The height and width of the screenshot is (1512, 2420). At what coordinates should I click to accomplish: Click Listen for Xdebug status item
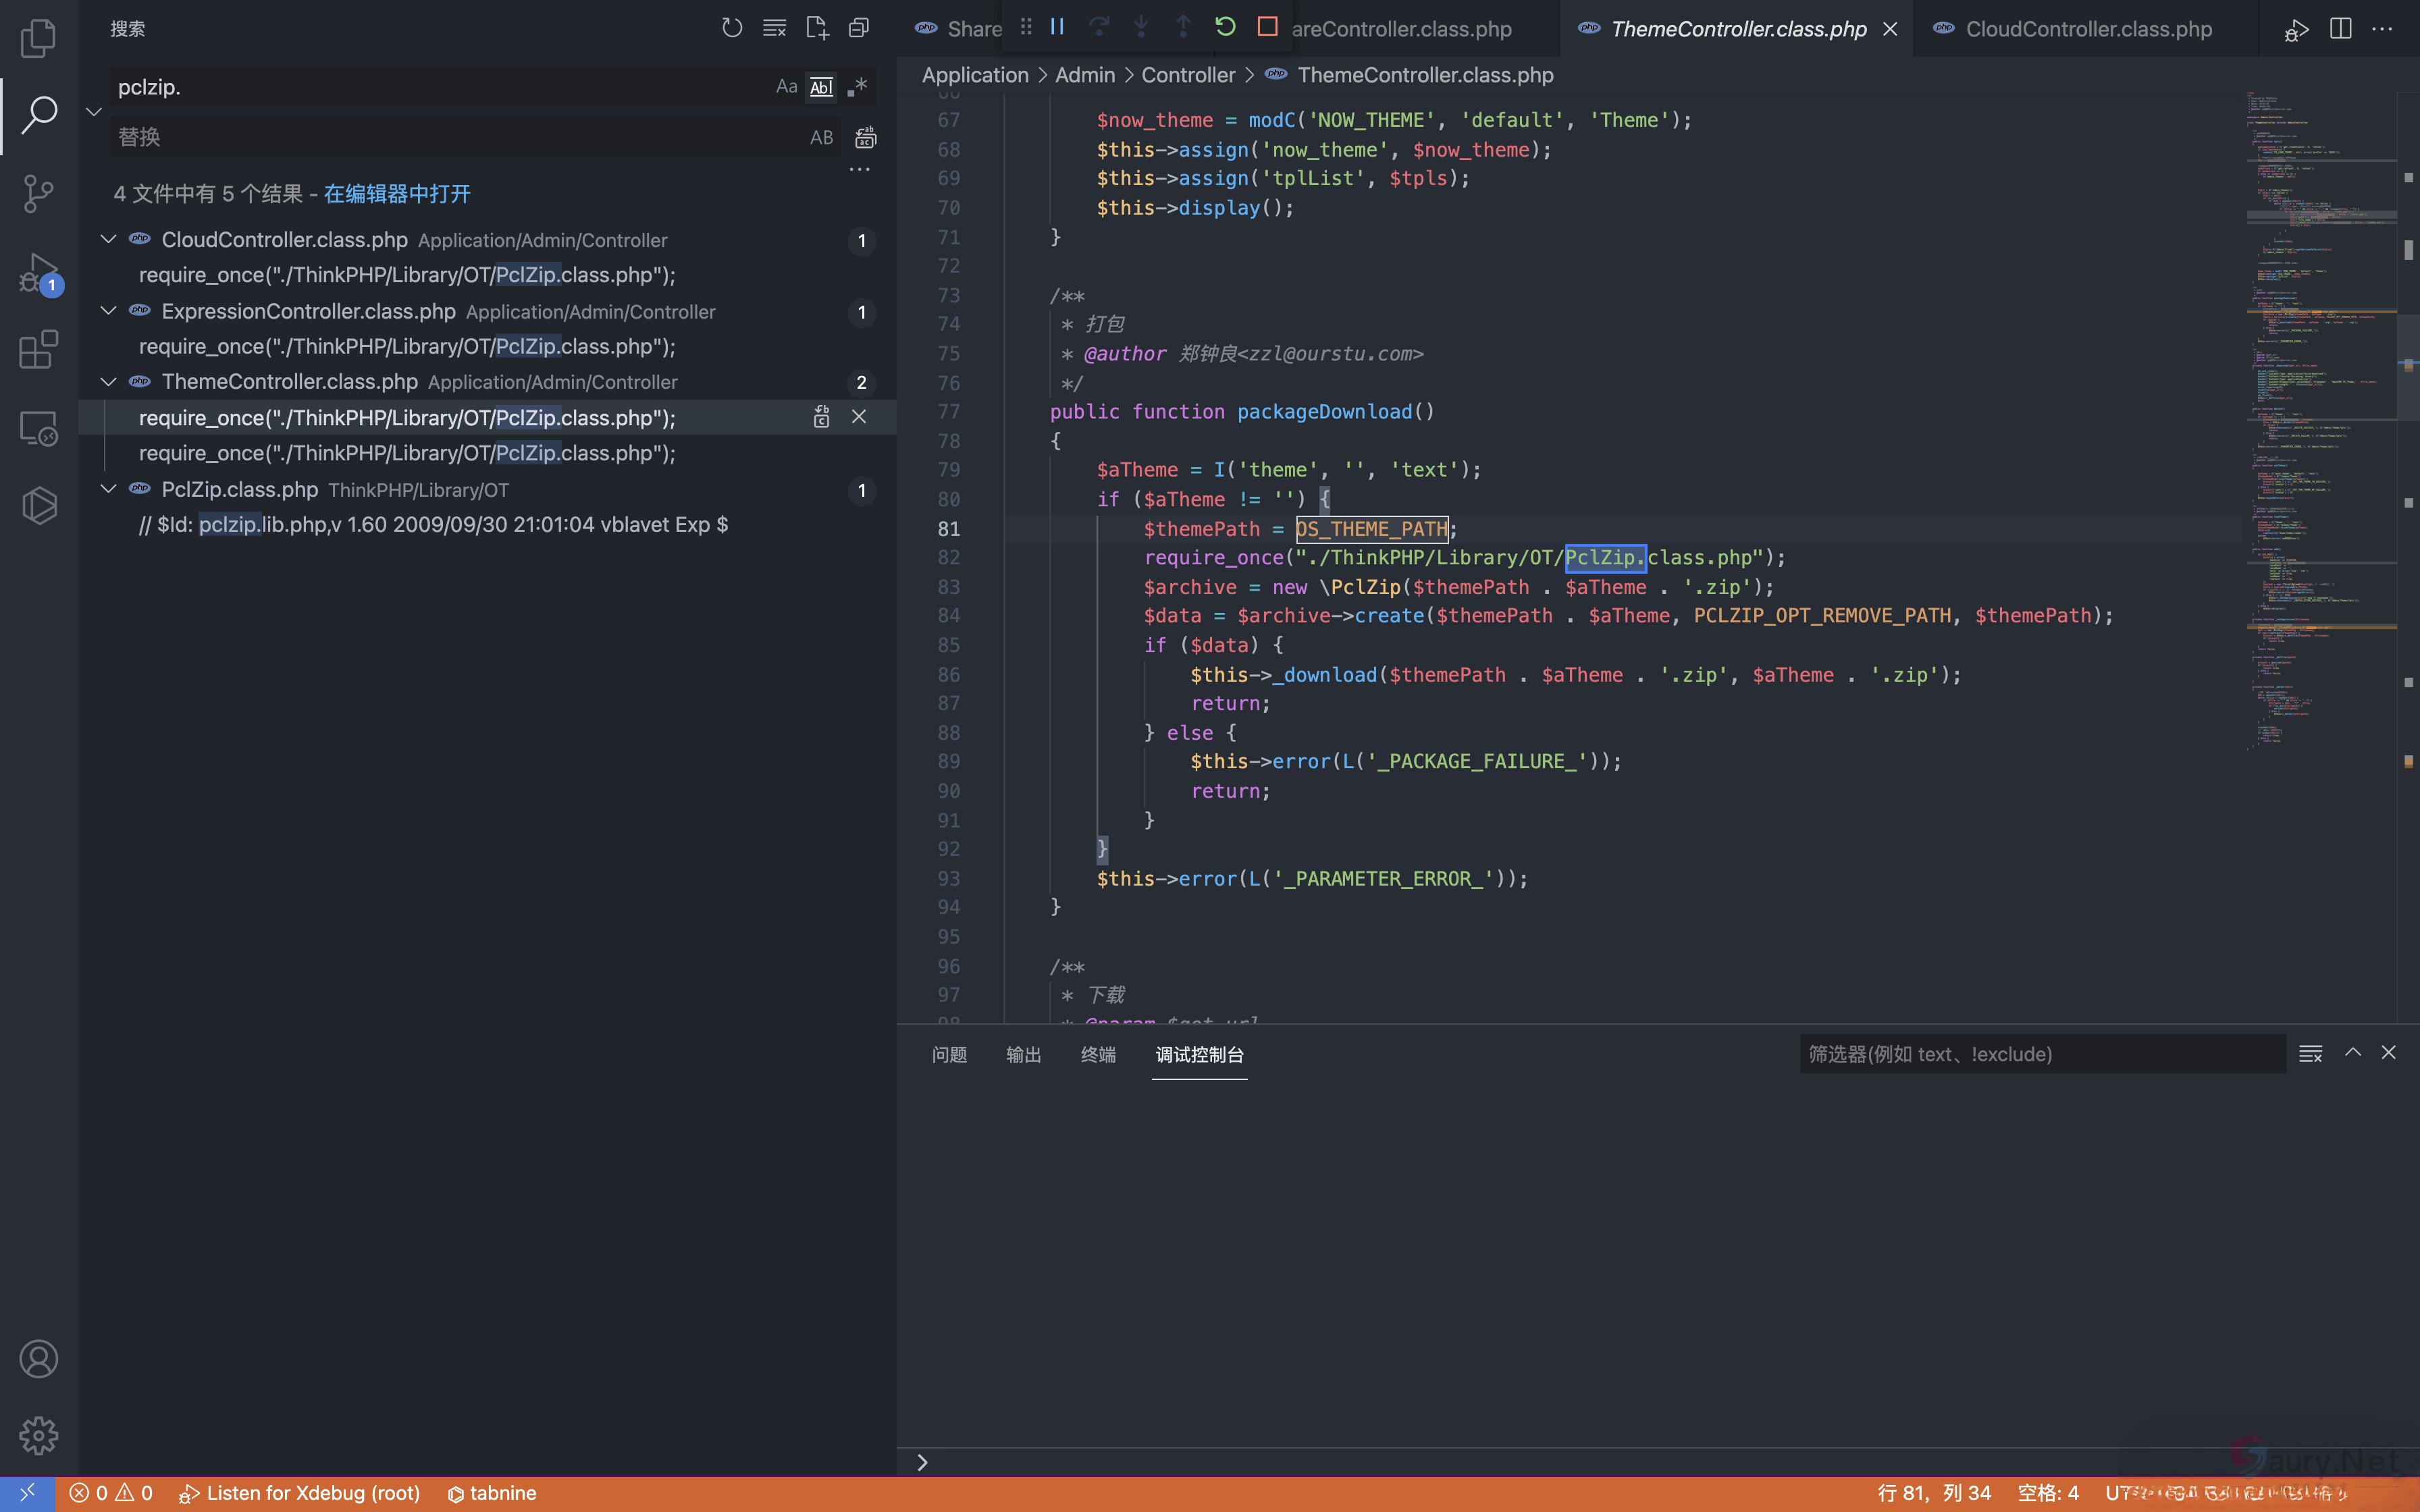point(300,1493)
